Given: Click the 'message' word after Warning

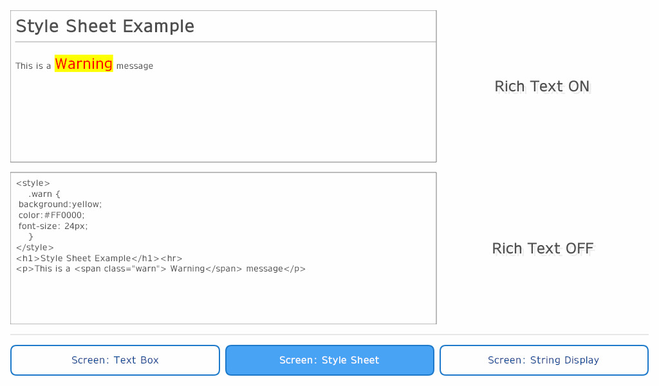Looking at the screenshot, I should pos(135,66).
